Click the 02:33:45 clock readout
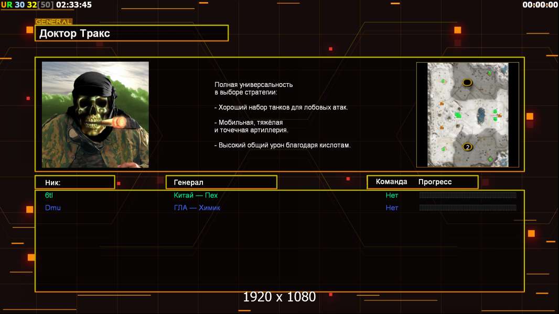This screenshot has width=559, height=314. (74, 5)
